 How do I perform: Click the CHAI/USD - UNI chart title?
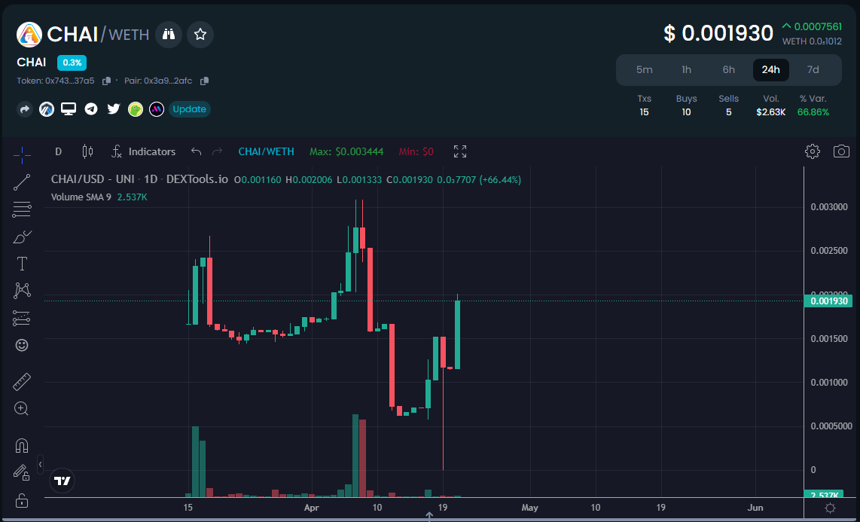[94, 180]
